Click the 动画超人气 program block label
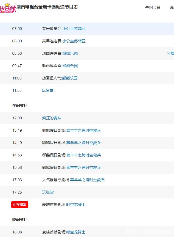Image resolution: width=174 pixels, height=237 pixels. tap(52, 78)
